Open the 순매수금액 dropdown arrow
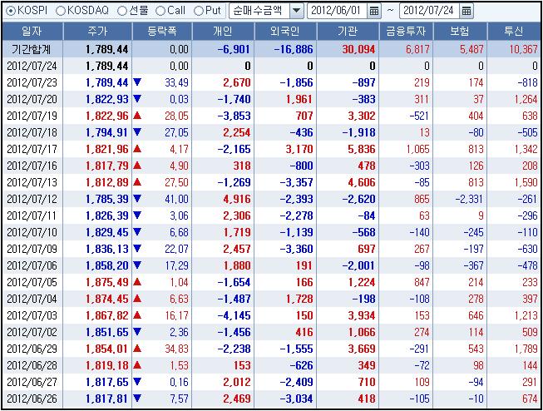Image resolution: width=543 pixels, height=411 pixels. point(296,11)
